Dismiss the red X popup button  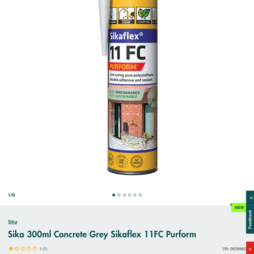[250, 249]
